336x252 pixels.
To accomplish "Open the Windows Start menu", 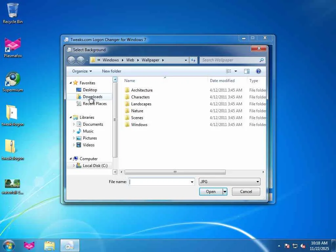I will tap(9, 245).
